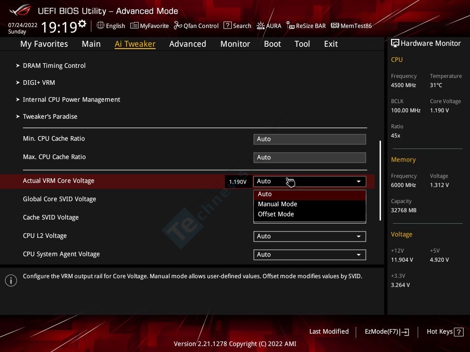Click the Min. CPU Cache Ratio field

310,139
